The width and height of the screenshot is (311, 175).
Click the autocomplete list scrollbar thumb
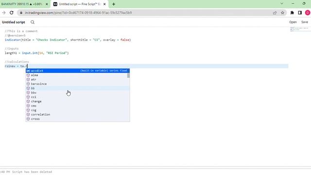coord(128,75)
